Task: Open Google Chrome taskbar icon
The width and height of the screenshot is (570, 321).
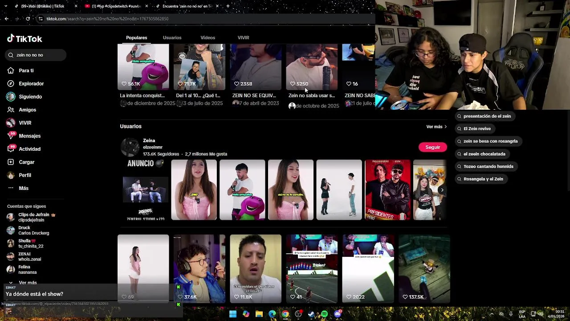Action: point(285,314)
